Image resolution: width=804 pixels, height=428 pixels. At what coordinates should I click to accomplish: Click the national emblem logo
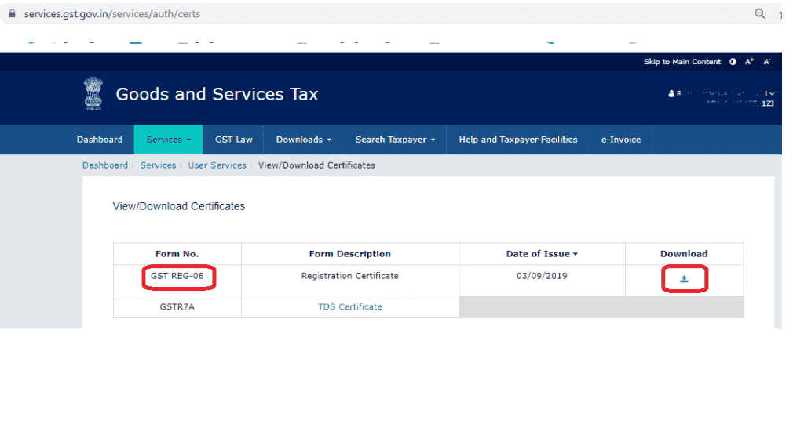pyautogui.click(x=93, y=94)
